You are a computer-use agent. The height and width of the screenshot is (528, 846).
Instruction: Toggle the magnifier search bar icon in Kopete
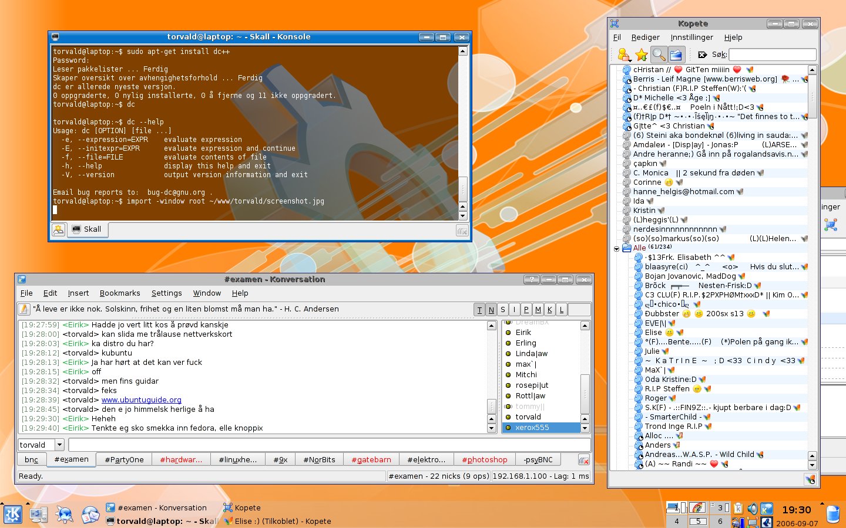click(x=659, y=55)
